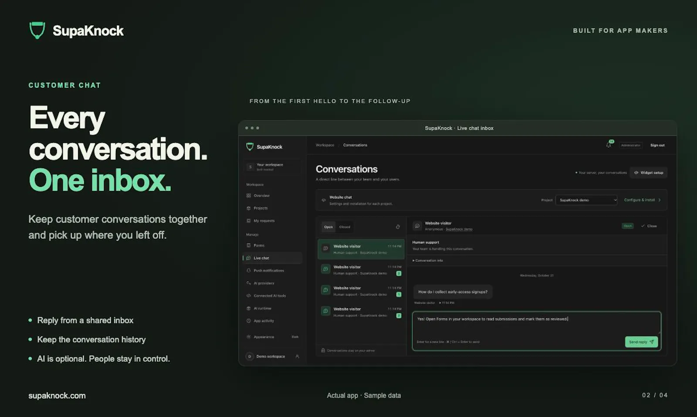Click supaknock.com at the bottom left
Image resolution: width=697 pixels, height=417 pixels.
tap(57, 396)
